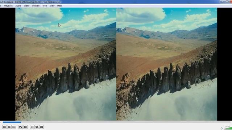Open the Playback menu
Screen dimensions: 232x130
[x=8, y=6]
